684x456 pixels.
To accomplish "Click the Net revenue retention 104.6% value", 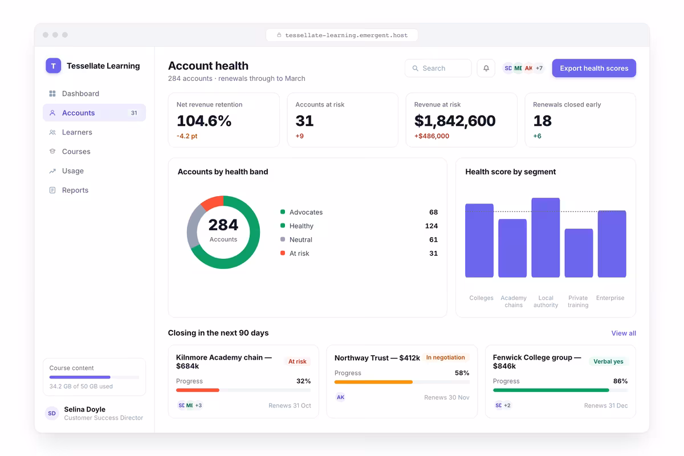I will (x=204, y=121).
